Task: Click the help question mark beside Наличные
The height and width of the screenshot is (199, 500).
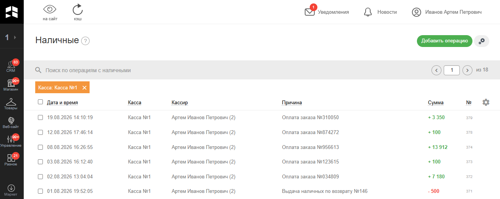Action: [85, 41]
